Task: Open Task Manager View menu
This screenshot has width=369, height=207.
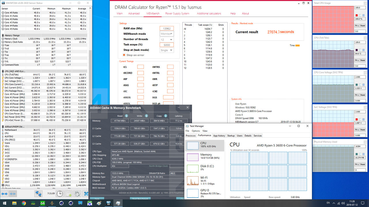Action: pos(205,131)
